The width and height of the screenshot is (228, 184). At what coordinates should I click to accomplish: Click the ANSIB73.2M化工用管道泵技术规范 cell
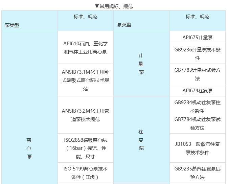[x=85, y=115]
